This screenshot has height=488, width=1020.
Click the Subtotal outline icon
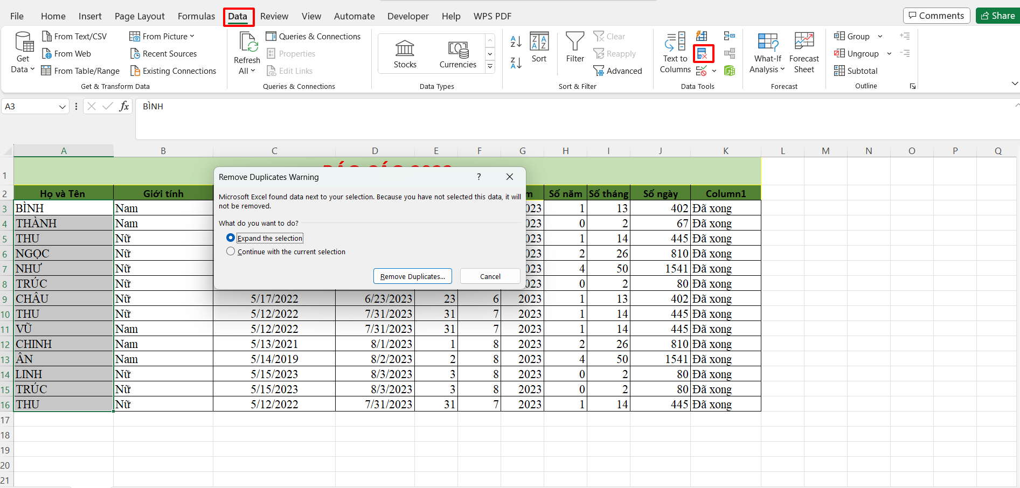tap(856, 71)
